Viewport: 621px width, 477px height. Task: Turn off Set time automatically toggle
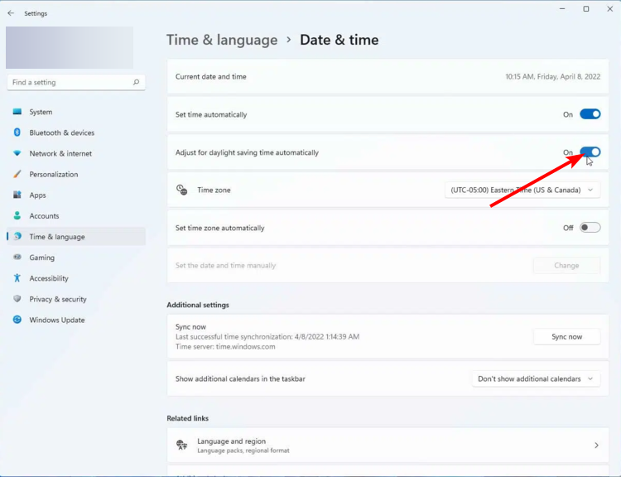(590, 114)
